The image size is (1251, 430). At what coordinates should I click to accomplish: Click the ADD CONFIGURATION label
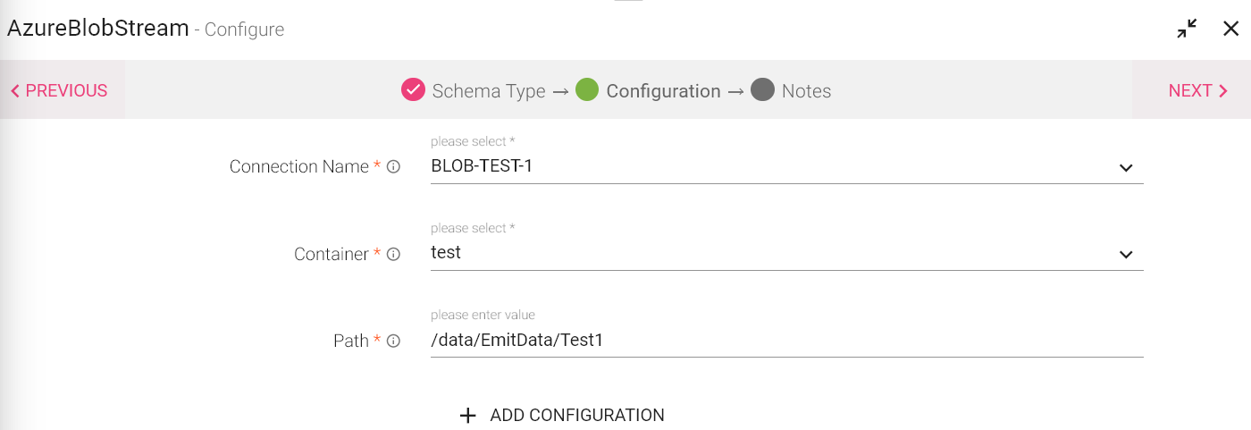[577, 416]
